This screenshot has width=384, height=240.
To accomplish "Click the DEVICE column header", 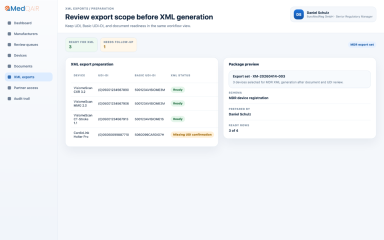I will pyautogui.click(x=79, y=75).
